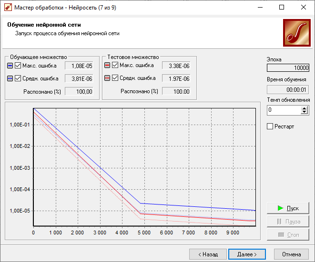This screenshot has height=262, width=315.
Task: Decrease Темп обновления with down arrow
Action: coord(305,112)
